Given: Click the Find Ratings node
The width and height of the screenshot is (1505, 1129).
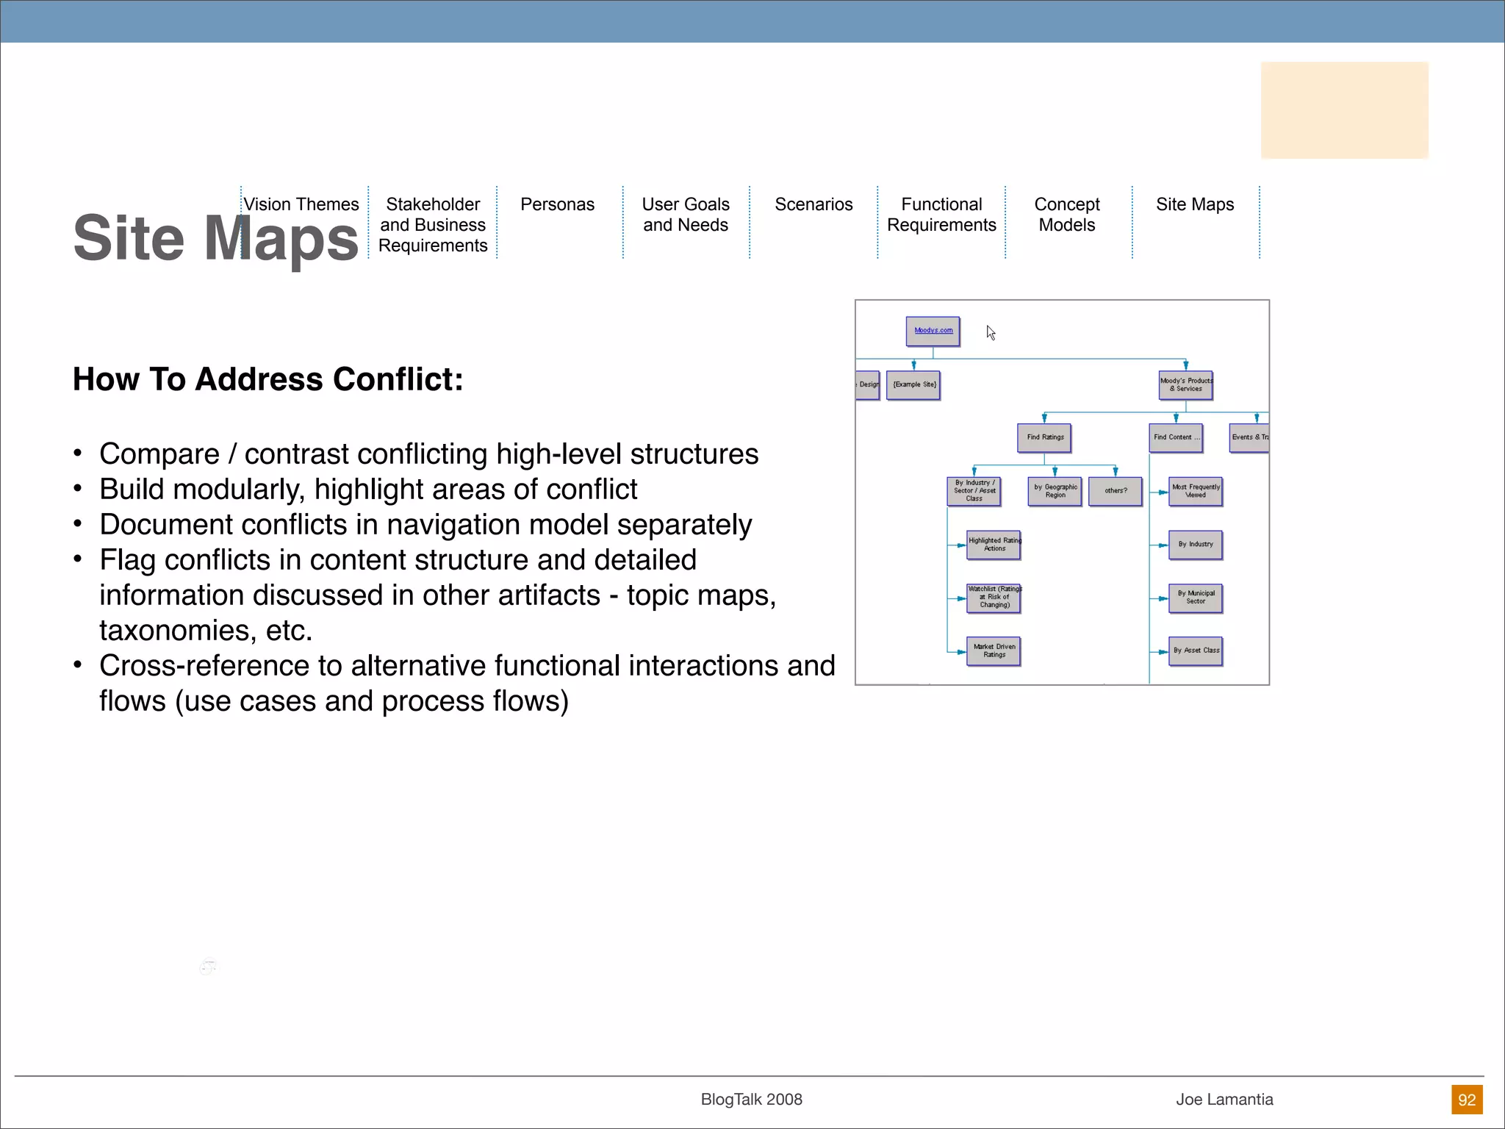Looking at the screenshot, I should (x=1044, y=437).
